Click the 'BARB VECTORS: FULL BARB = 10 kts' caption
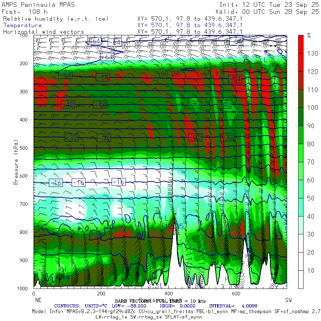Viewport: 321px width, 321px height. (160, 301)
